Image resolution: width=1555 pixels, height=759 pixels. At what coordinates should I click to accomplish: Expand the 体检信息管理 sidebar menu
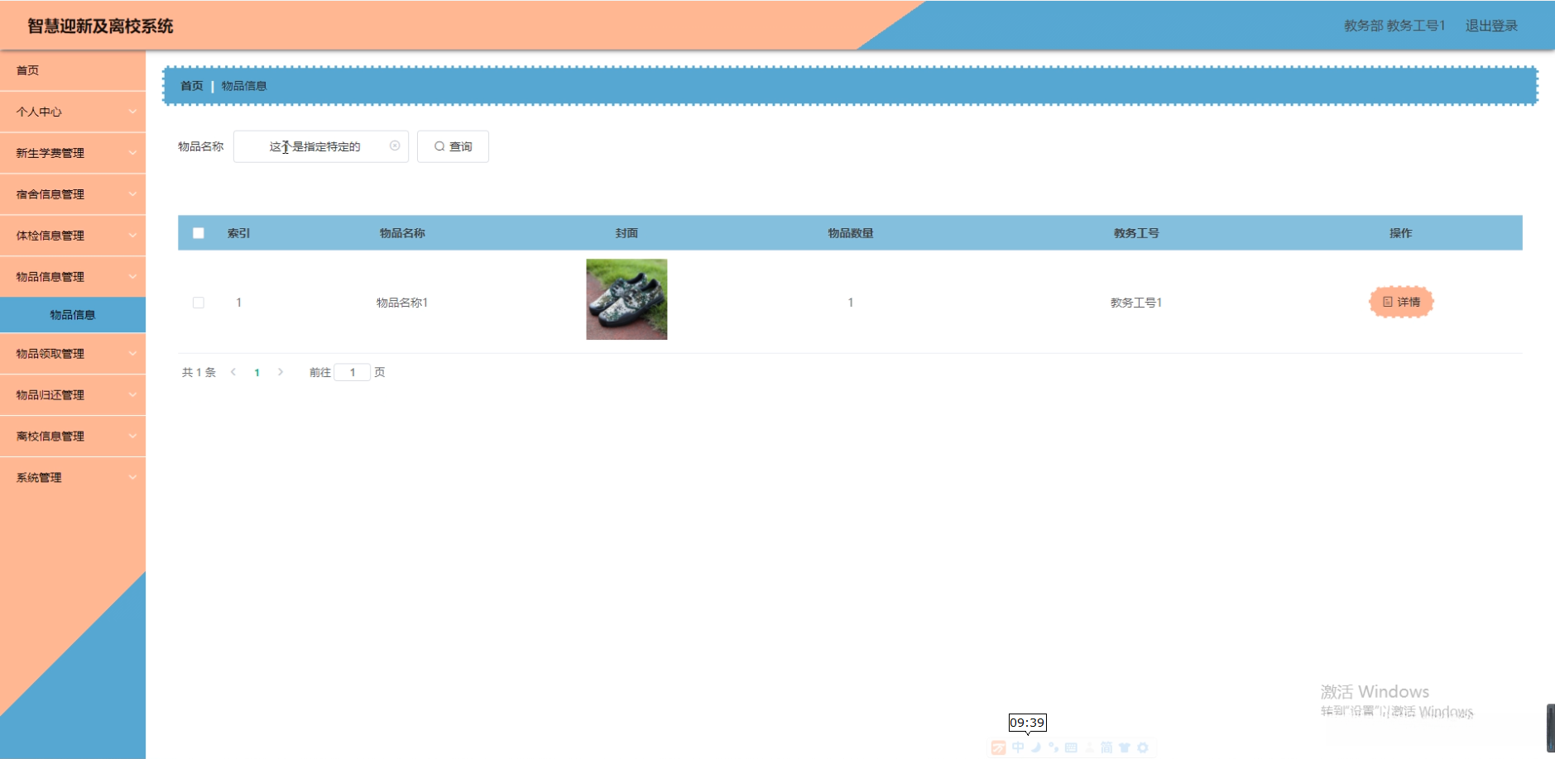pos(73,236)
